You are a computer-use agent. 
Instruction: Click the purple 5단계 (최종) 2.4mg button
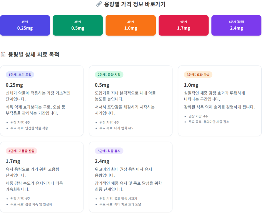(x=236, y=25)
